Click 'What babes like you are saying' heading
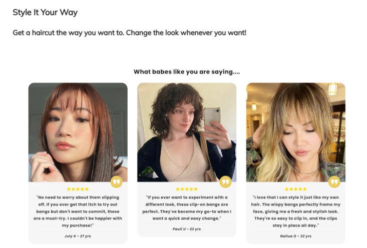The image size is (367, 248). (187, 72)
